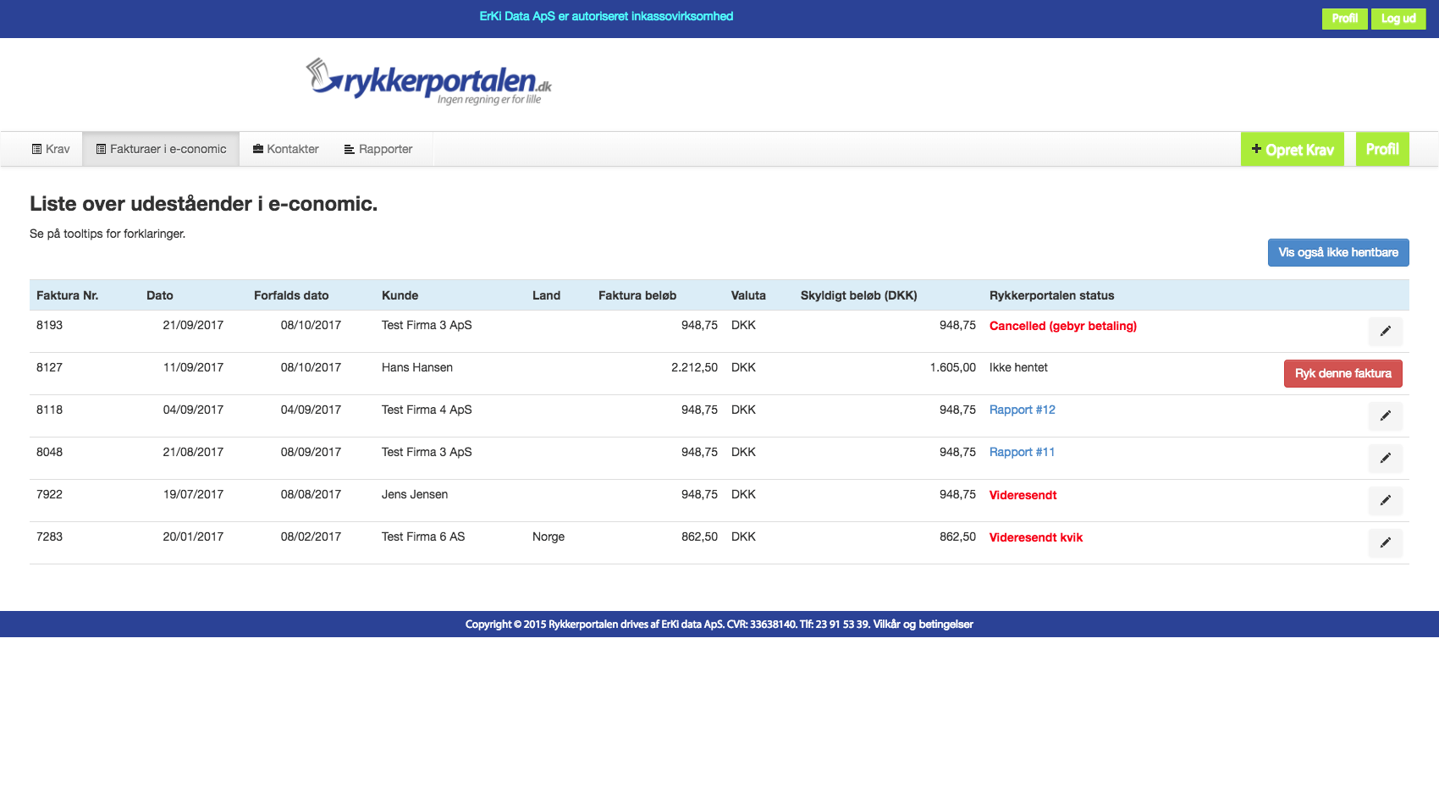Image resolution: width=1439 pixels, height=809 pixels.
Task: Click edit pencil for invoice 8118
Action: (1385, 416)
